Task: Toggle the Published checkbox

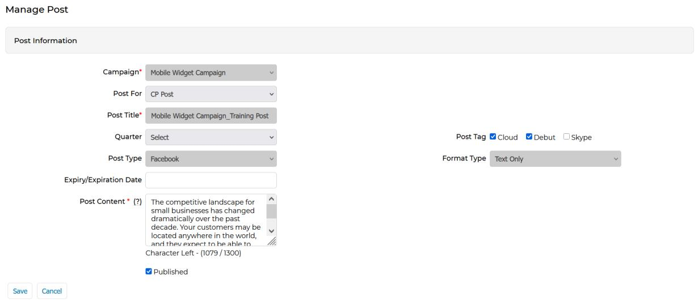Action: tap(149, 271)
